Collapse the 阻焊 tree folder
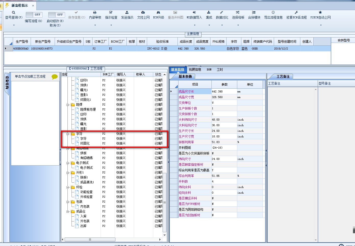 pyautogui.click(x=68, y=105)
